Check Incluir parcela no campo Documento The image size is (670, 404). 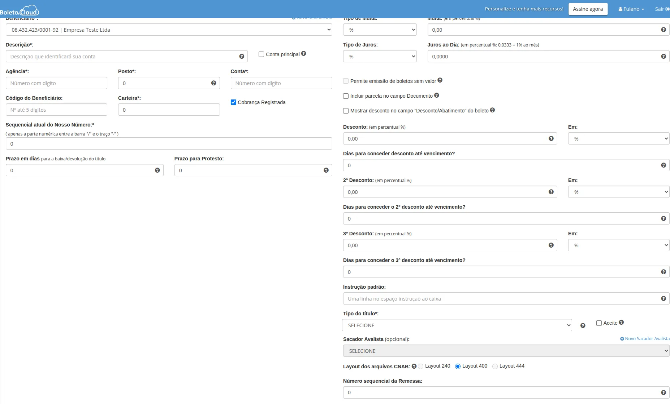346,96
